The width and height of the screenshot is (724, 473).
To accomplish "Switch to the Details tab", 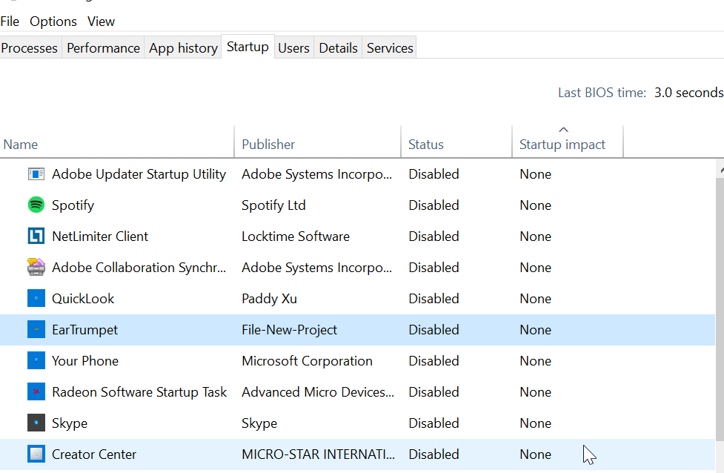I will tap(338, 48).
